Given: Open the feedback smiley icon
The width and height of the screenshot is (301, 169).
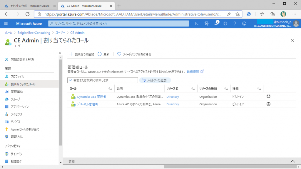Looking at the screenshot, I should 244,23.
